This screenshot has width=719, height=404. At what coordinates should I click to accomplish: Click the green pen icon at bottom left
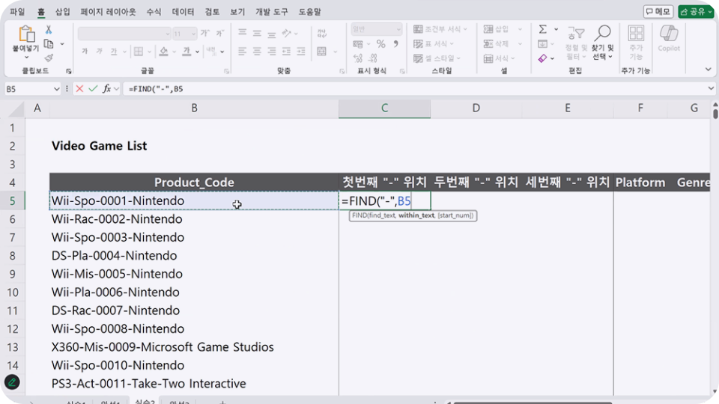12,382
